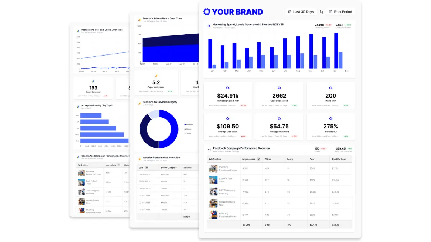The image size is (431, 242).
Task: Click the Blended ROI 275% stat card
Action: coord(330,126)
